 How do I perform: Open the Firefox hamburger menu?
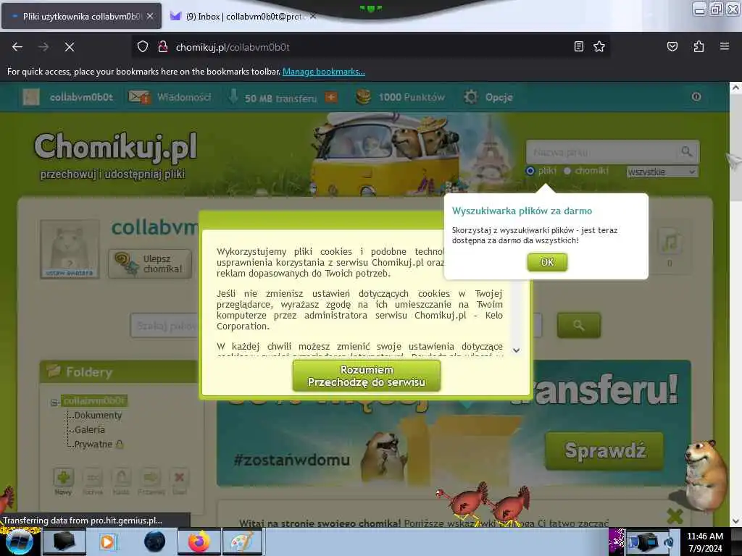tap(724, 46)
